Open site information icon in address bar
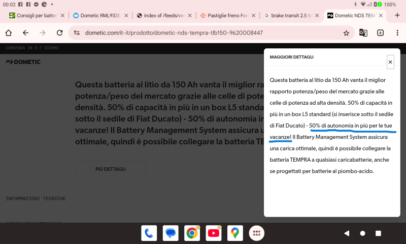The height and width of the screenshot is (244, 406). [x=77, y=33]
